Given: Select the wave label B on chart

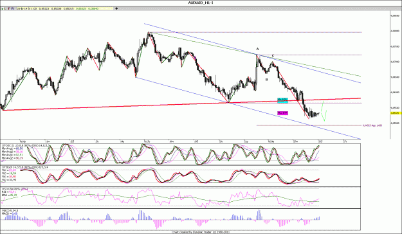Looking at the screenshot, I should coord(266,80).
